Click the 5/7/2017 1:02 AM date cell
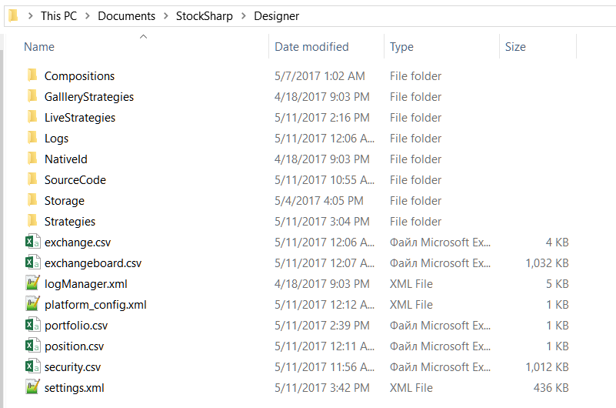This screenshot has width=616, height=408. tap(320, 76)
